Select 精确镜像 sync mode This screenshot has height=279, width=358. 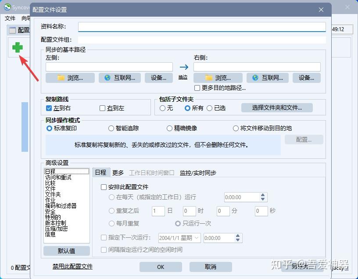coord(169,128)
